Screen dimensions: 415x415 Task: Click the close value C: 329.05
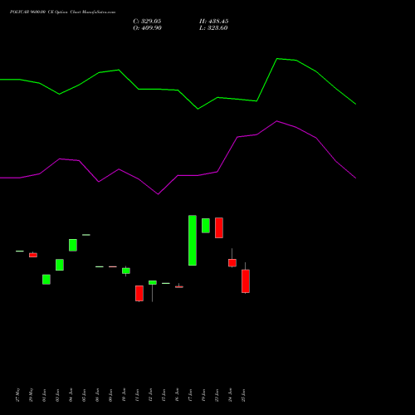click(x=147, y=22)
